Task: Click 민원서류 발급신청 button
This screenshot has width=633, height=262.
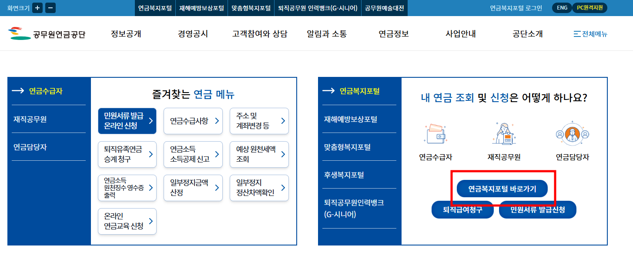Action: 538,209
